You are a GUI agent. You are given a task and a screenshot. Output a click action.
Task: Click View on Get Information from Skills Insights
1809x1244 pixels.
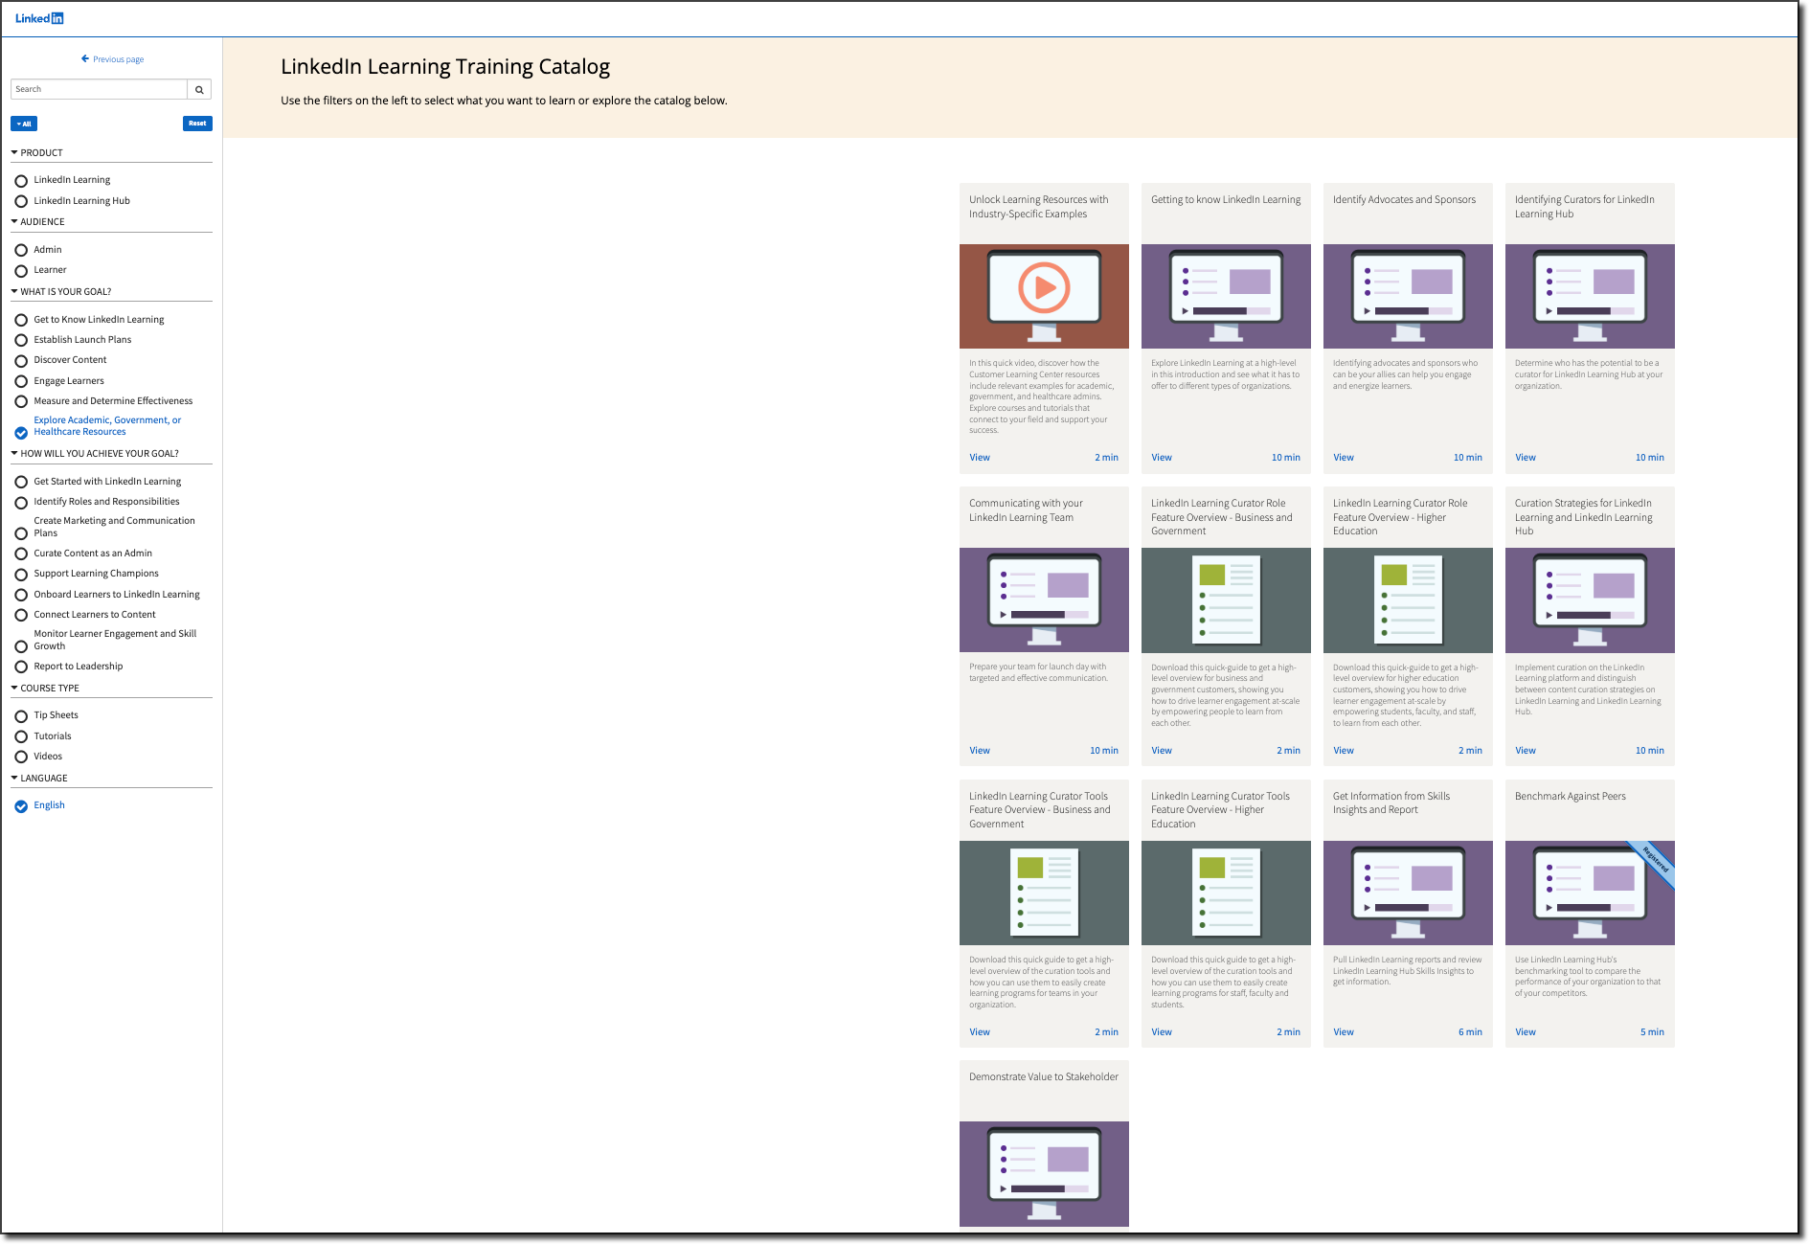coord(1344,1032)
